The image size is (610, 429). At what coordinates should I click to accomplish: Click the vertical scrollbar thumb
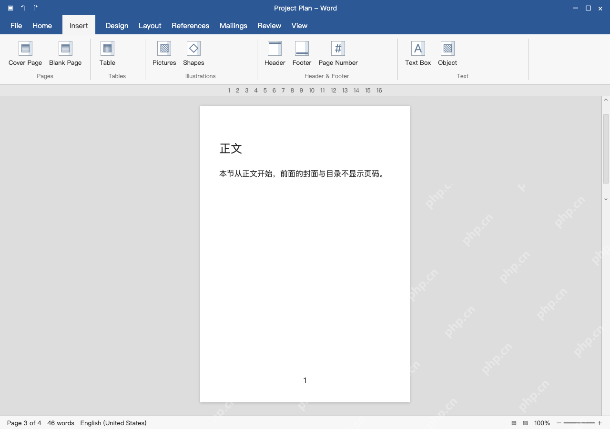click(x=606, y=149)
